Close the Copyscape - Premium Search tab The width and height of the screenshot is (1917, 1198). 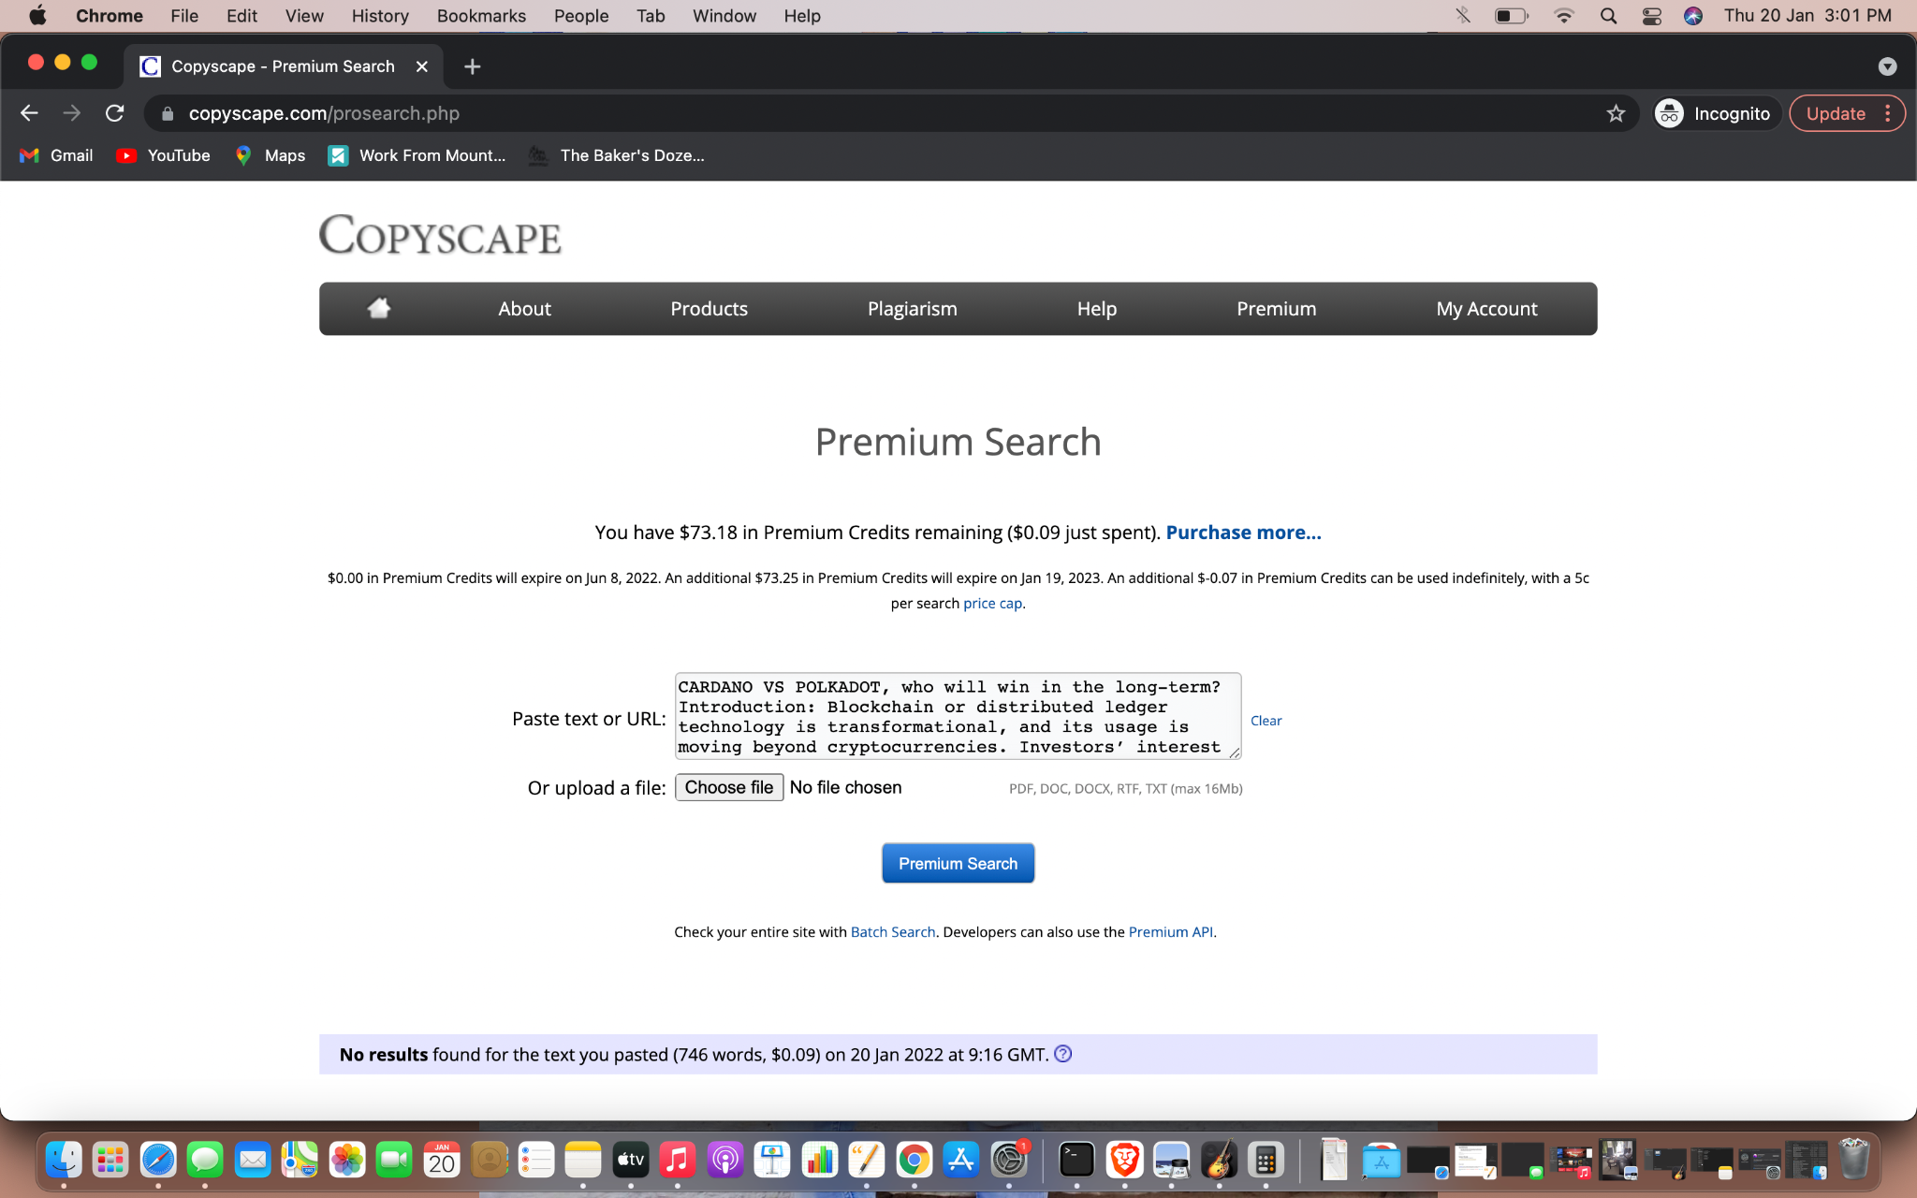click(422, 66)
